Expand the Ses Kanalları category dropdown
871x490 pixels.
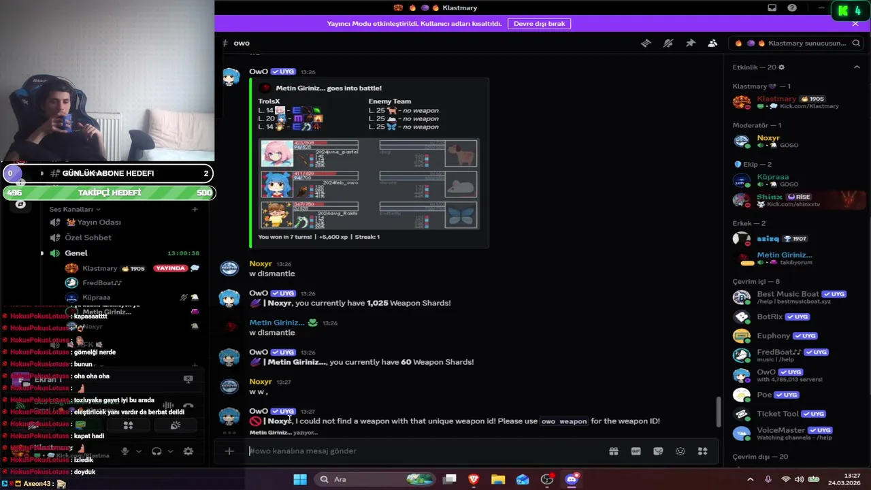pos(75,209)
